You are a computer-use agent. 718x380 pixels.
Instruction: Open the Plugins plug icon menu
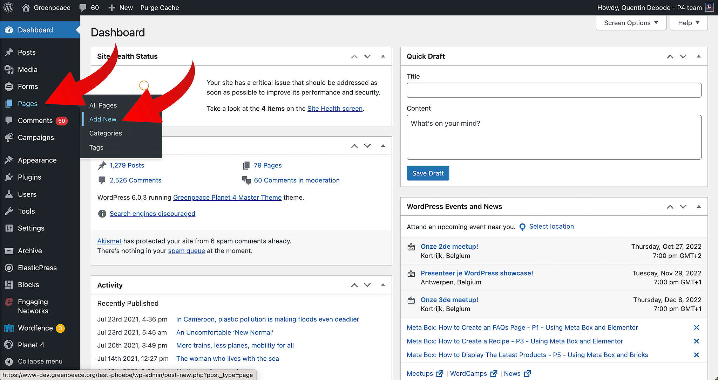click(x=9, y=177)
